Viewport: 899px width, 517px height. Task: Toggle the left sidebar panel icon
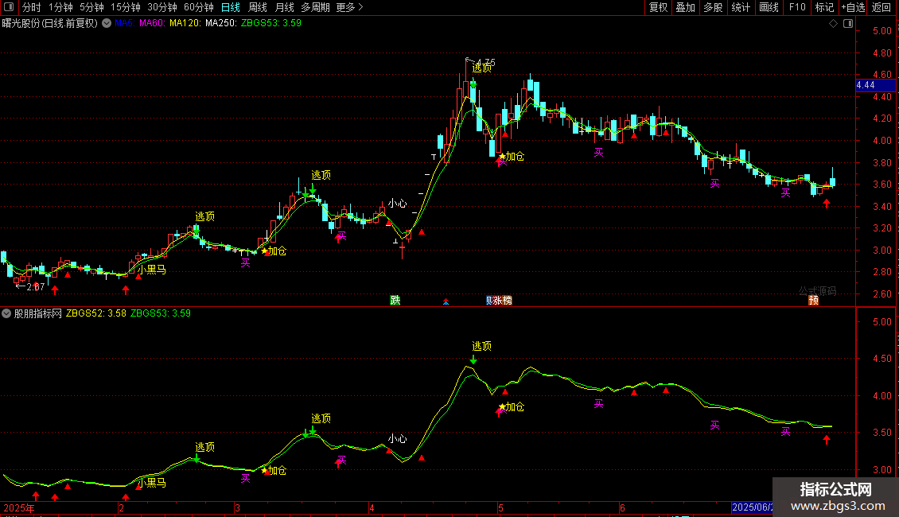9,7
